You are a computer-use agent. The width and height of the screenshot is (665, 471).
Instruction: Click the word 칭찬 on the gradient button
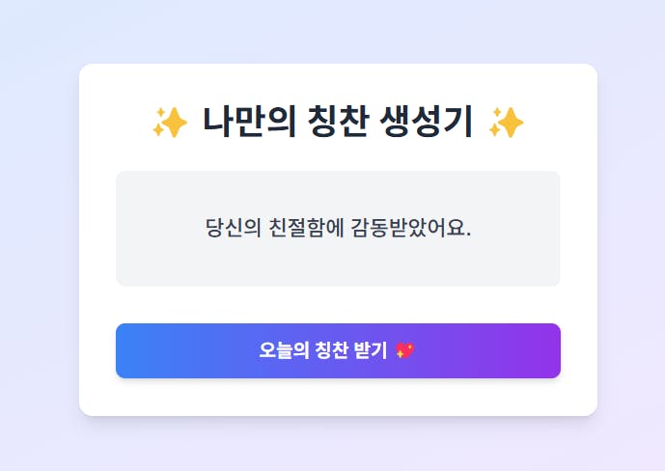pos(329,350)
